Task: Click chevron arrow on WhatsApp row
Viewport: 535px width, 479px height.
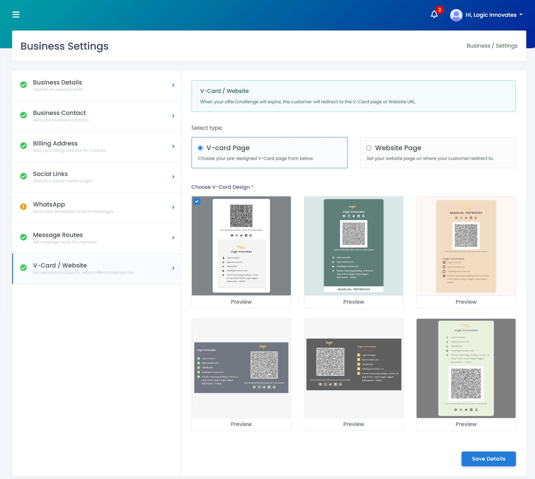Action: point(173,207)
